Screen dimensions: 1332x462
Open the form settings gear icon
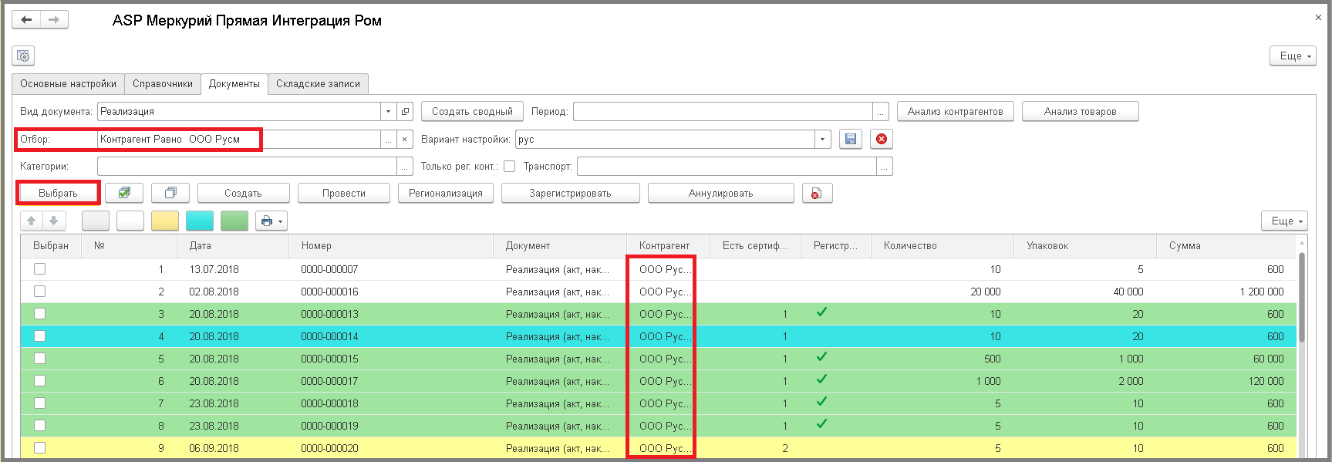pyautogui.click(x=23, y=56)
